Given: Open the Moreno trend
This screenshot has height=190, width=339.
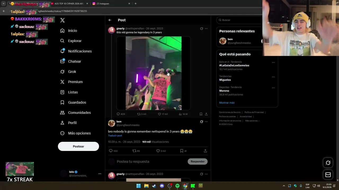Looking at the screenshot, I should [224, 91].
